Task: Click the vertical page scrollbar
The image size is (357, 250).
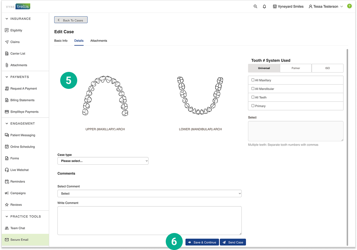Action: click(x=347, y=142)
